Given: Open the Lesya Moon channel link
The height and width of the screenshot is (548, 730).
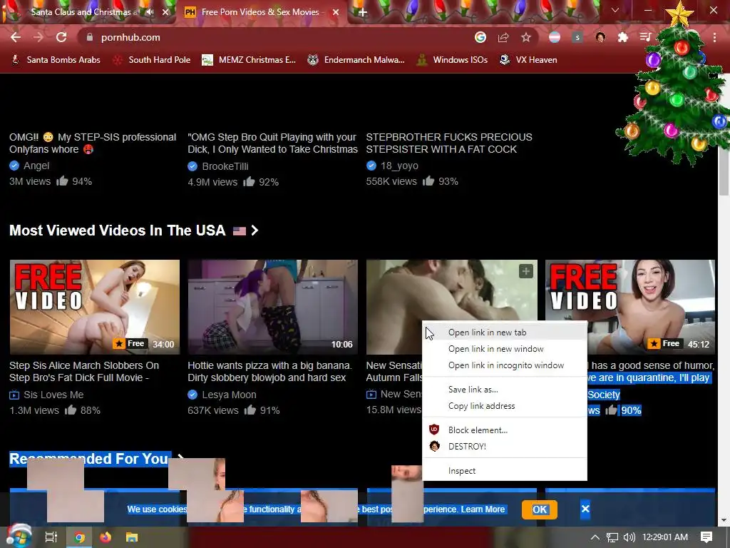Looking at the screenshot, I should click(229, 395).
